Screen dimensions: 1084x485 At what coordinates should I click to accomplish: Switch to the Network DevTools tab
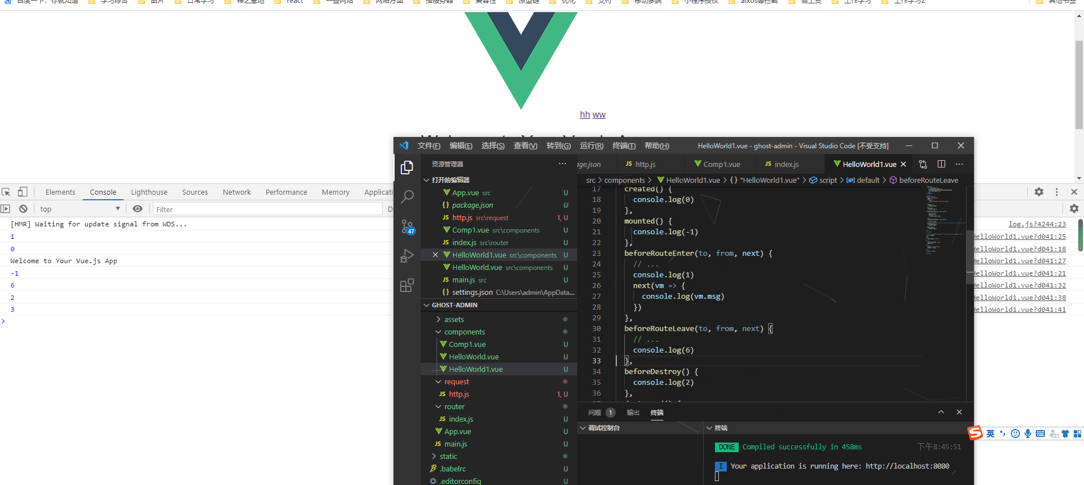(237, 192)
